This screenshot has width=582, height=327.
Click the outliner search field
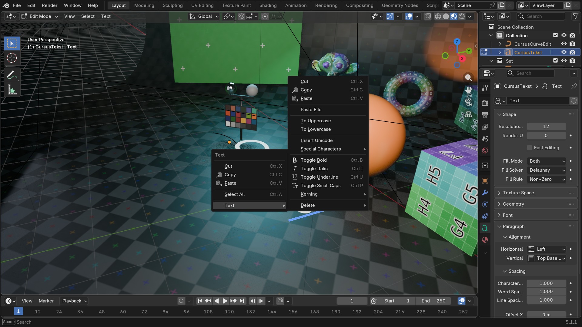point(541,16)
